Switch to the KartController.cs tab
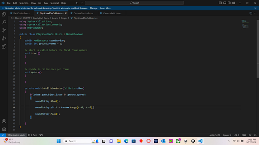Screen dimensions: 259x145 pos(21,13)
